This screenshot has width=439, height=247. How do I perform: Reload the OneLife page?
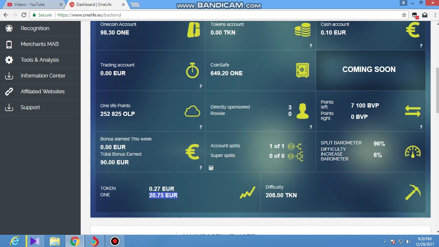click(x=24, y=15)
